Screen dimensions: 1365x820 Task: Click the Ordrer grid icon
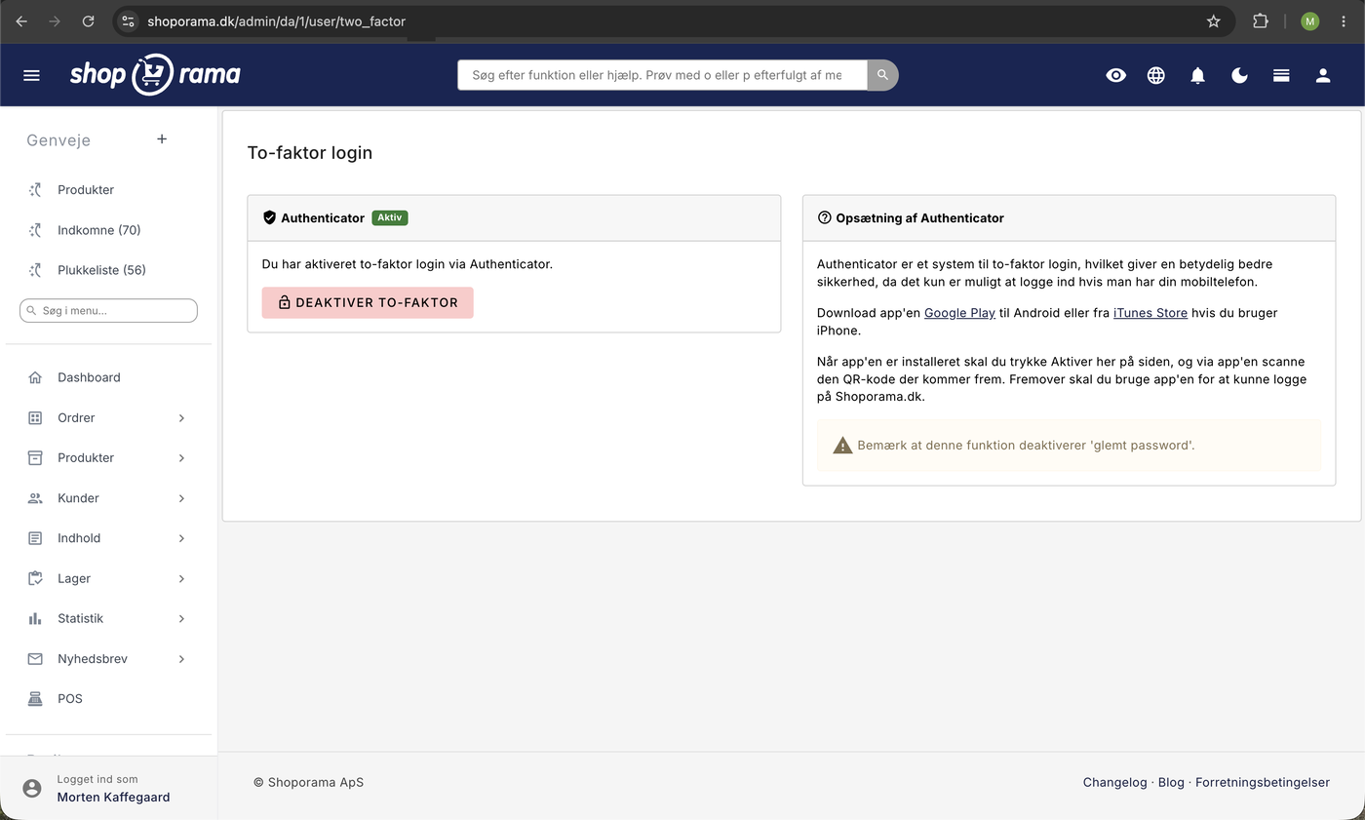click(x=35, y=418)
